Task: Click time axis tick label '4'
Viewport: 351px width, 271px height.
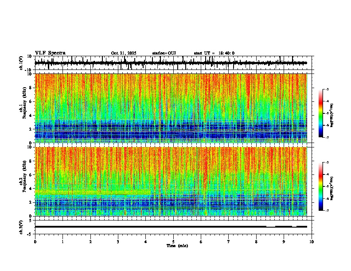Action: point(146,242)
